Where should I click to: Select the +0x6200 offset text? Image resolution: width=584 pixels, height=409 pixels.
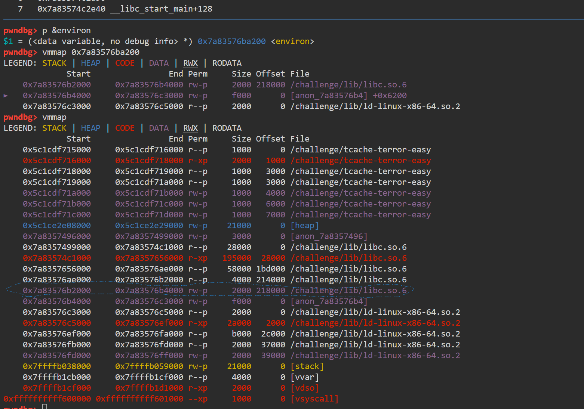coord(390,95)
